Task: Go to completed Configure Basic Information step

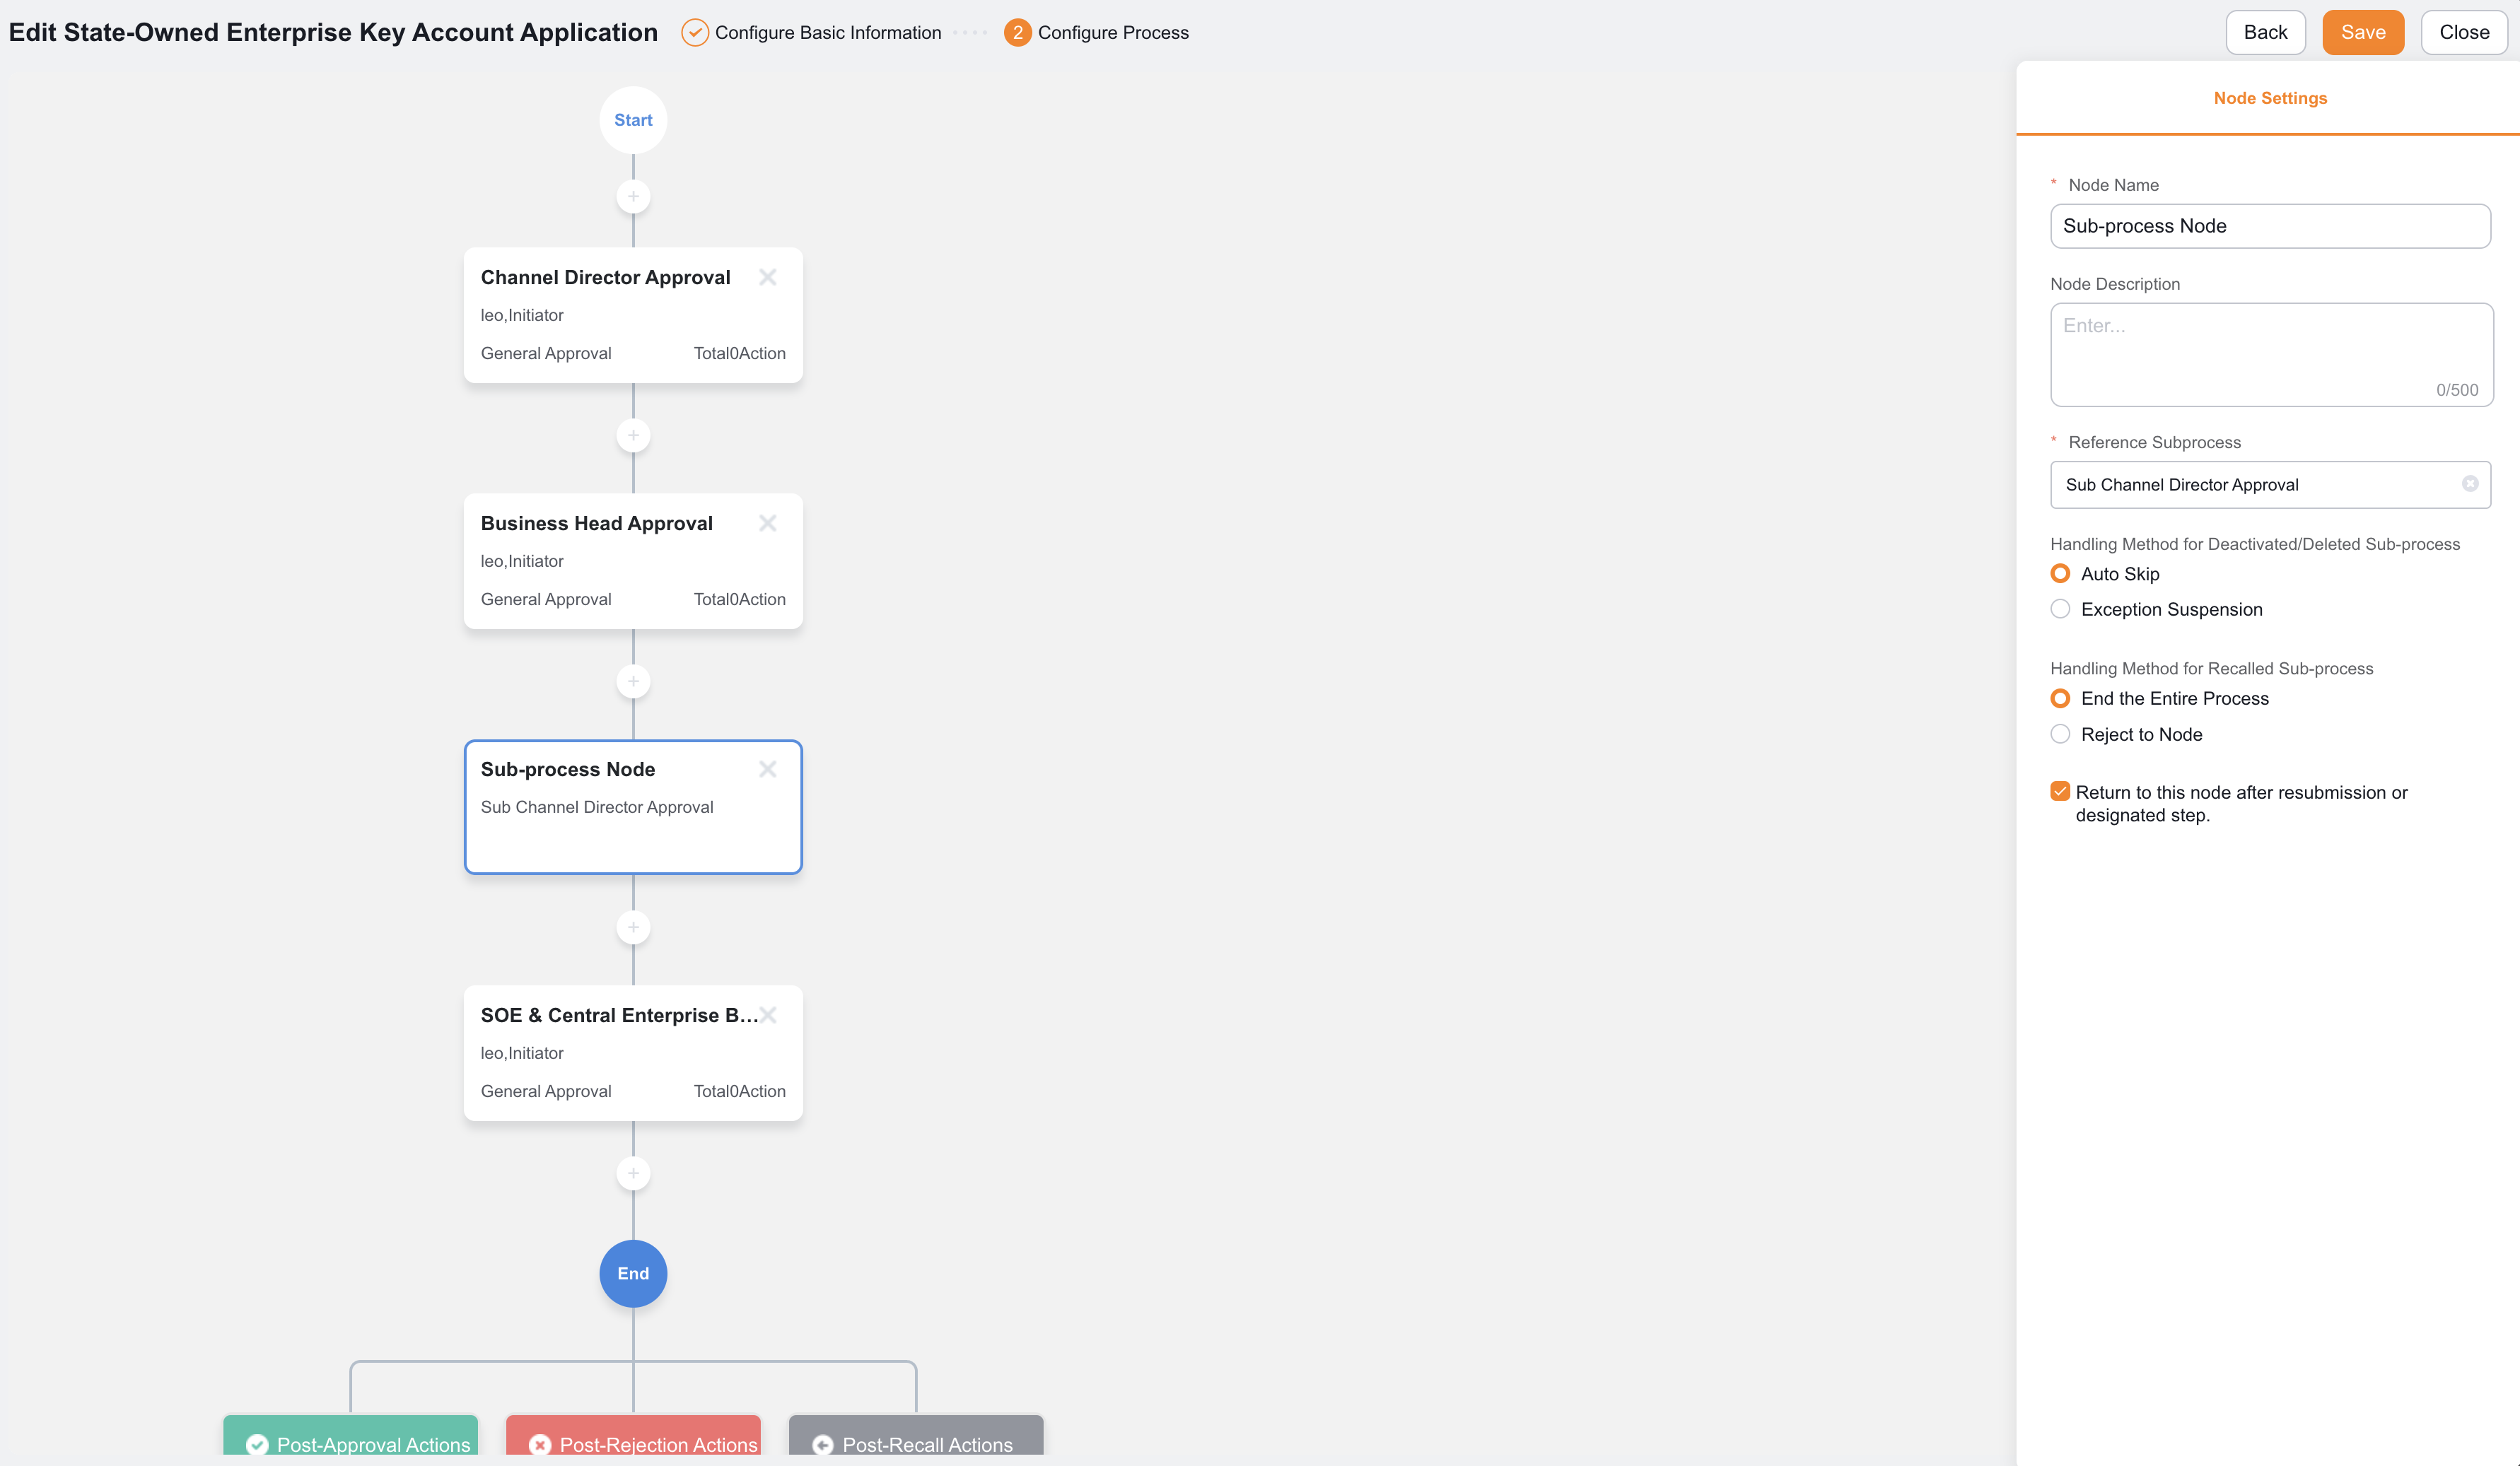Action: point(811,32)
